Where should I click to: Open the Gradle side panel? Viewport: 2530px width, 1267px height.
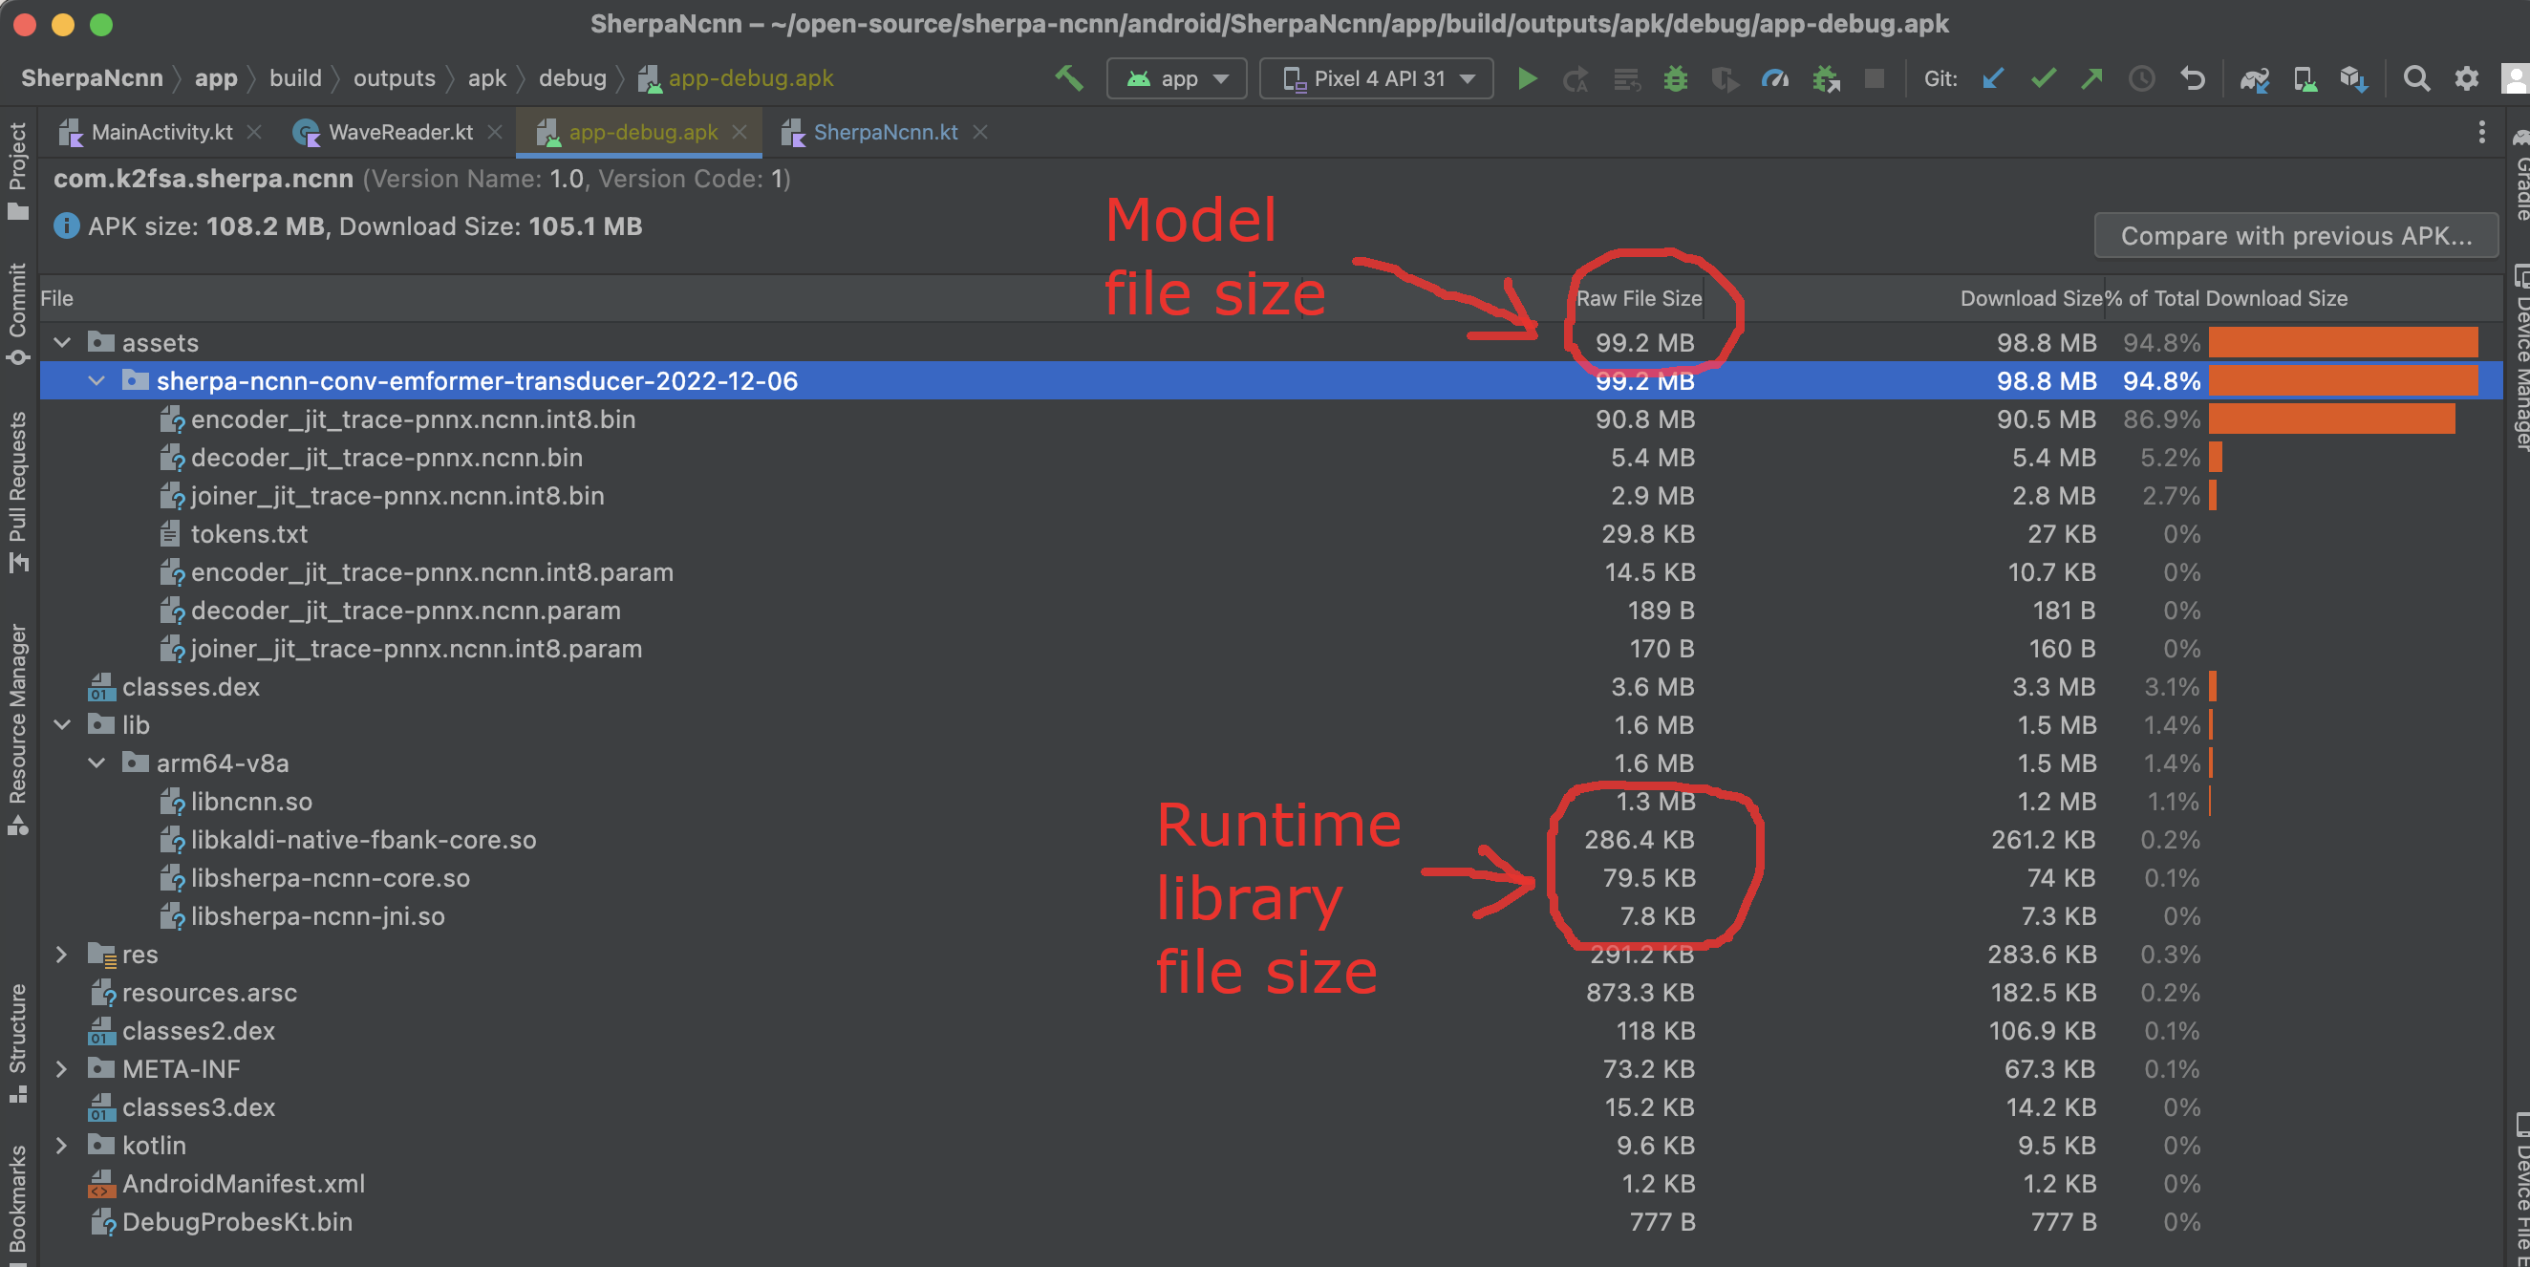point(2519,175)
